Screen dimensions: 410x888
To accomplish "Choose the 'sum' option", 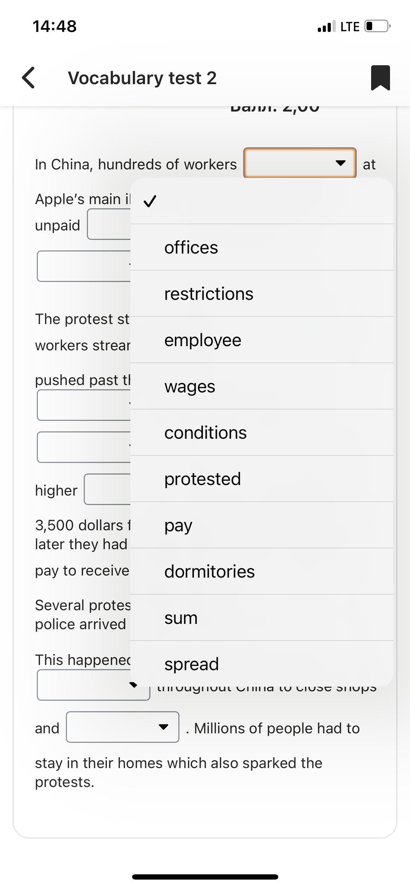I will pos(261,618).
